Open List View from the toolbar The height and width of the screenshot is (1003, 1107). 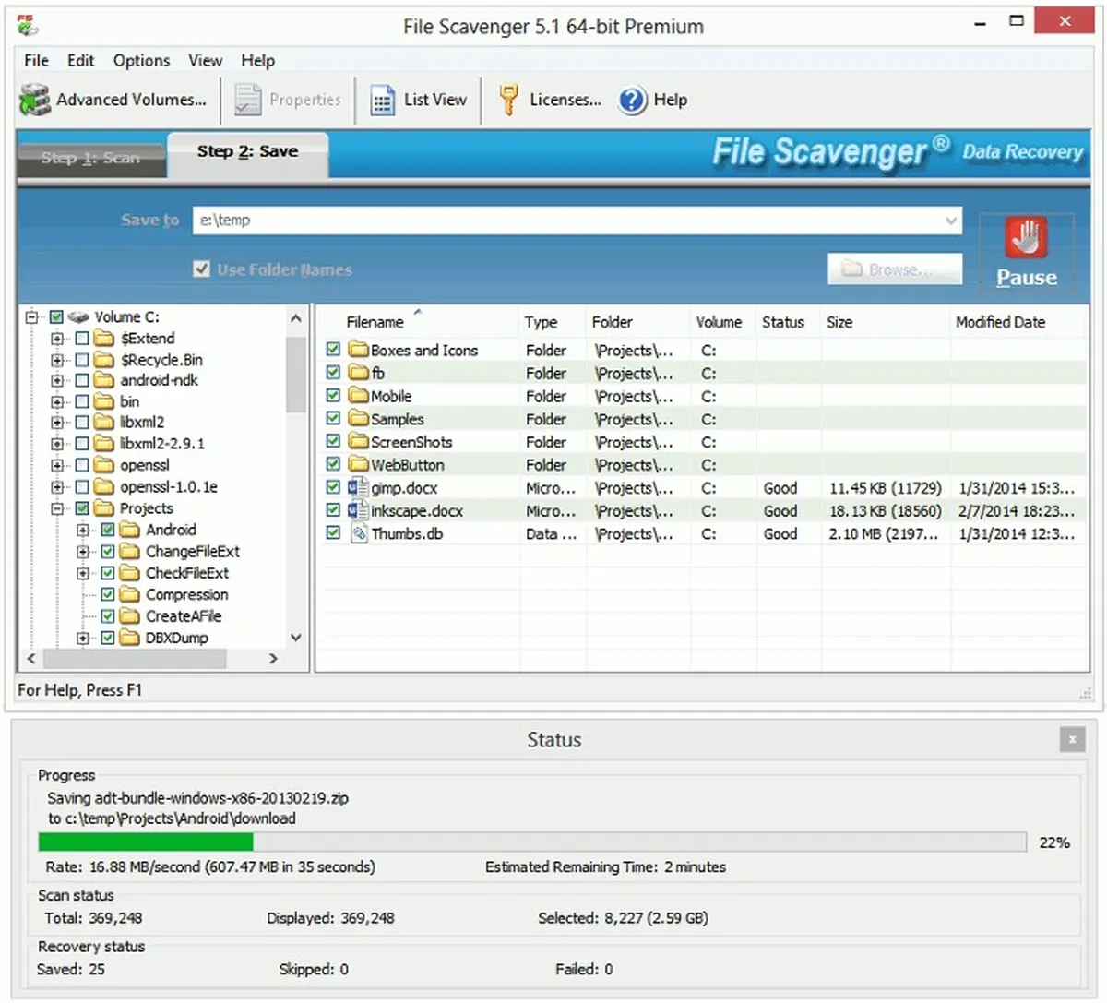382,100
